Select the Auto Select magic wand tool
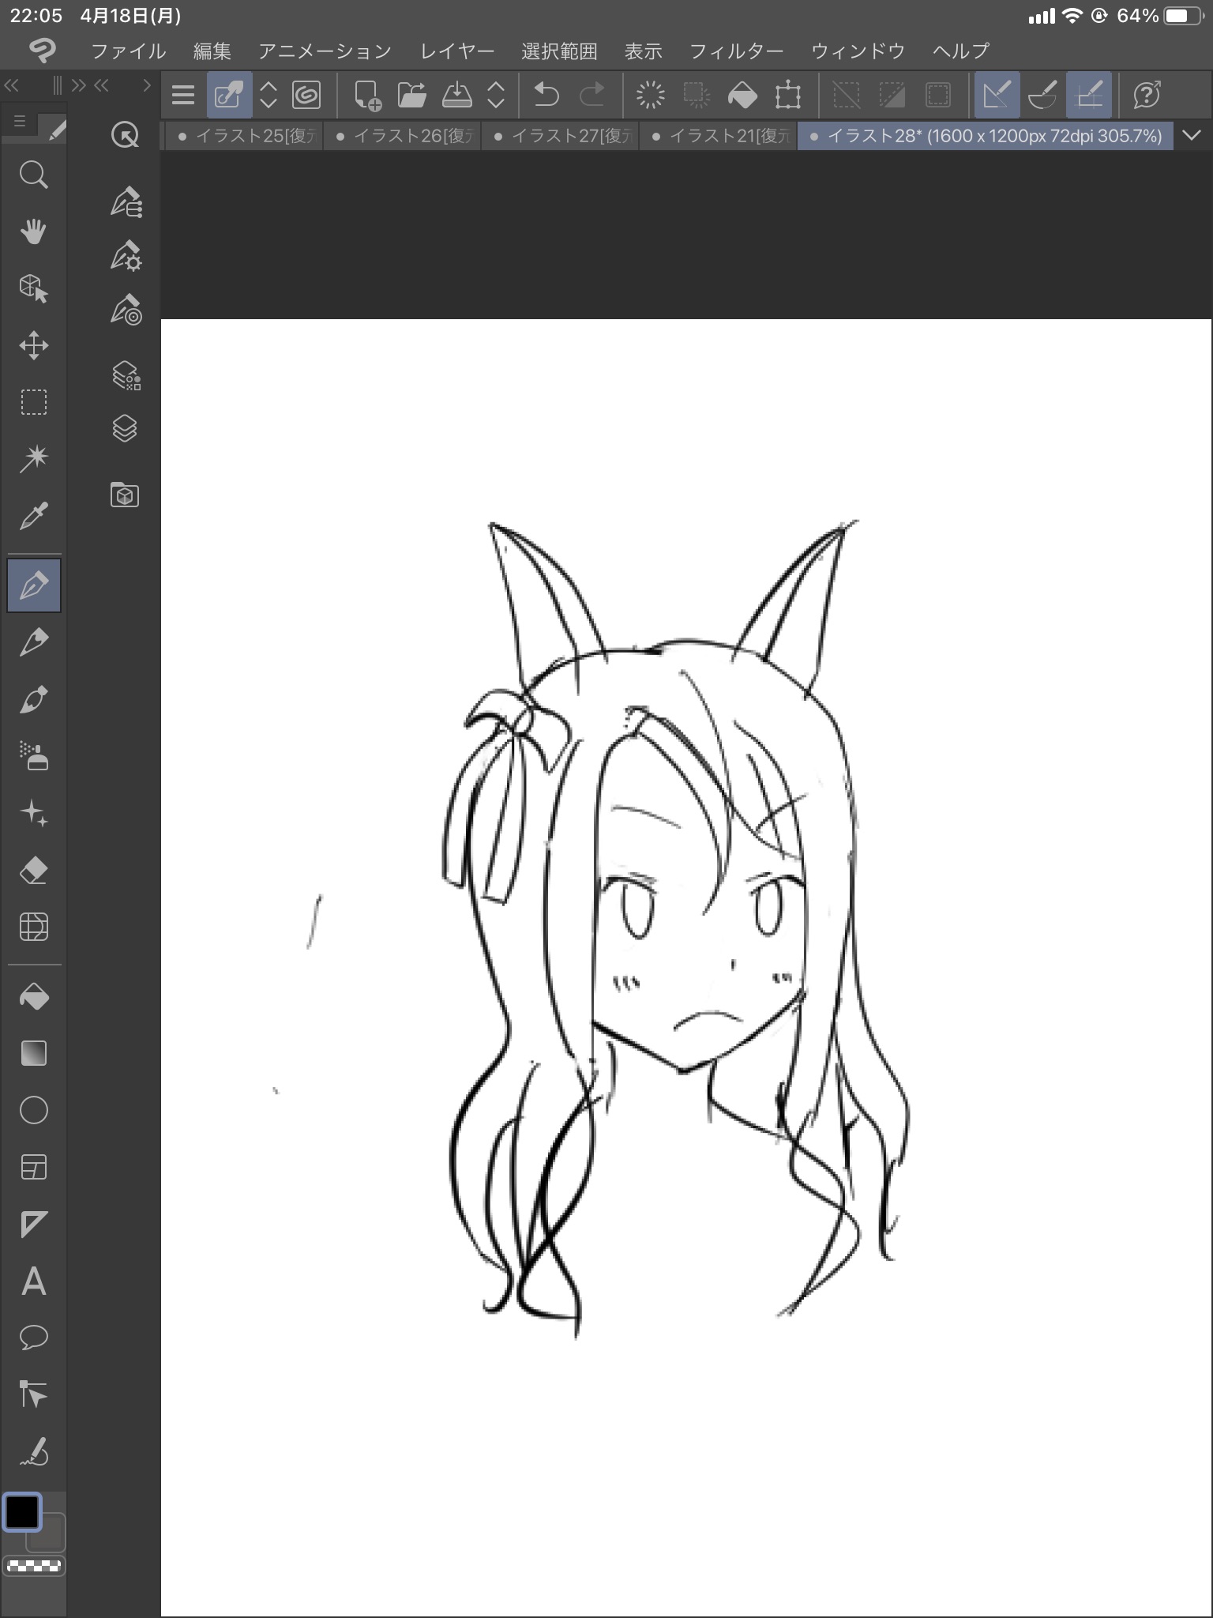The width and height of the screenshot is (1213, 1618). click(33, 458)
